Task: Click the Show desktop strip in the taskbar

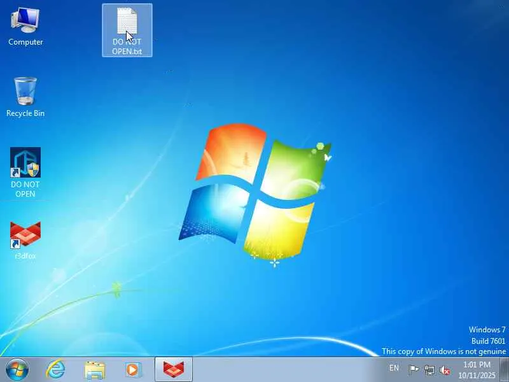Action: 505,369
